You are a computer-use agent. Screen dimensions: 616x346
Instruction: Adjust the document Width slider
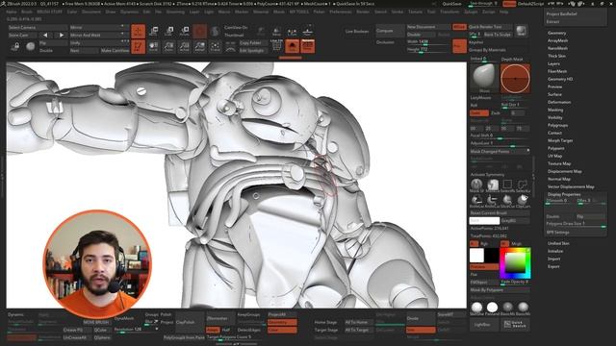click(428, 42)
